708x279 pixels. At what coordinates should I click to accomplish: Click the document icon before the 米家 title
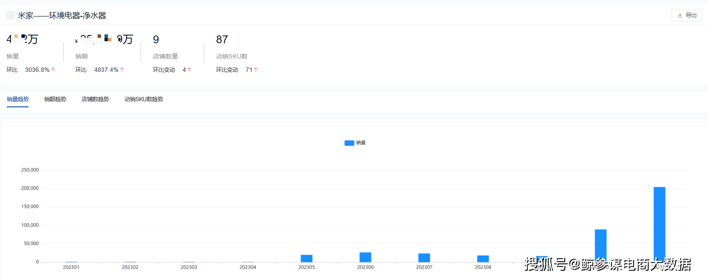pyautogui.click(x=10, y=16)
